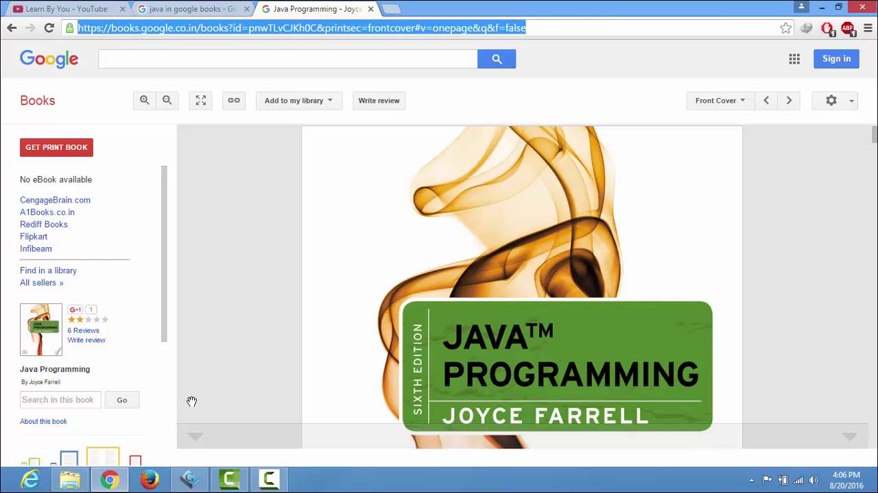Click the secure lock icon in address bar
Image resolution: width=878 pixels, height=493 pixels.
(69, 27)
